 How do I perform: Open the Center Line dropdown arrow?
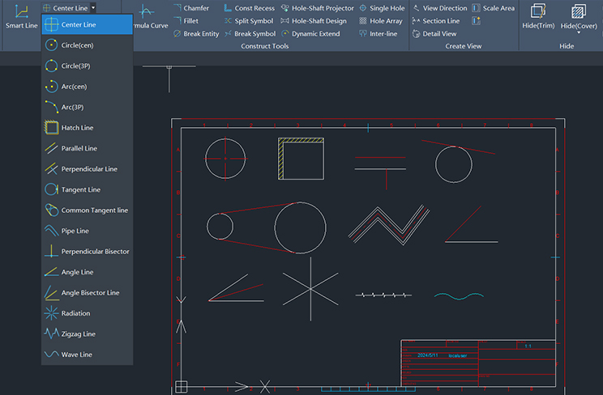[94, 7]
